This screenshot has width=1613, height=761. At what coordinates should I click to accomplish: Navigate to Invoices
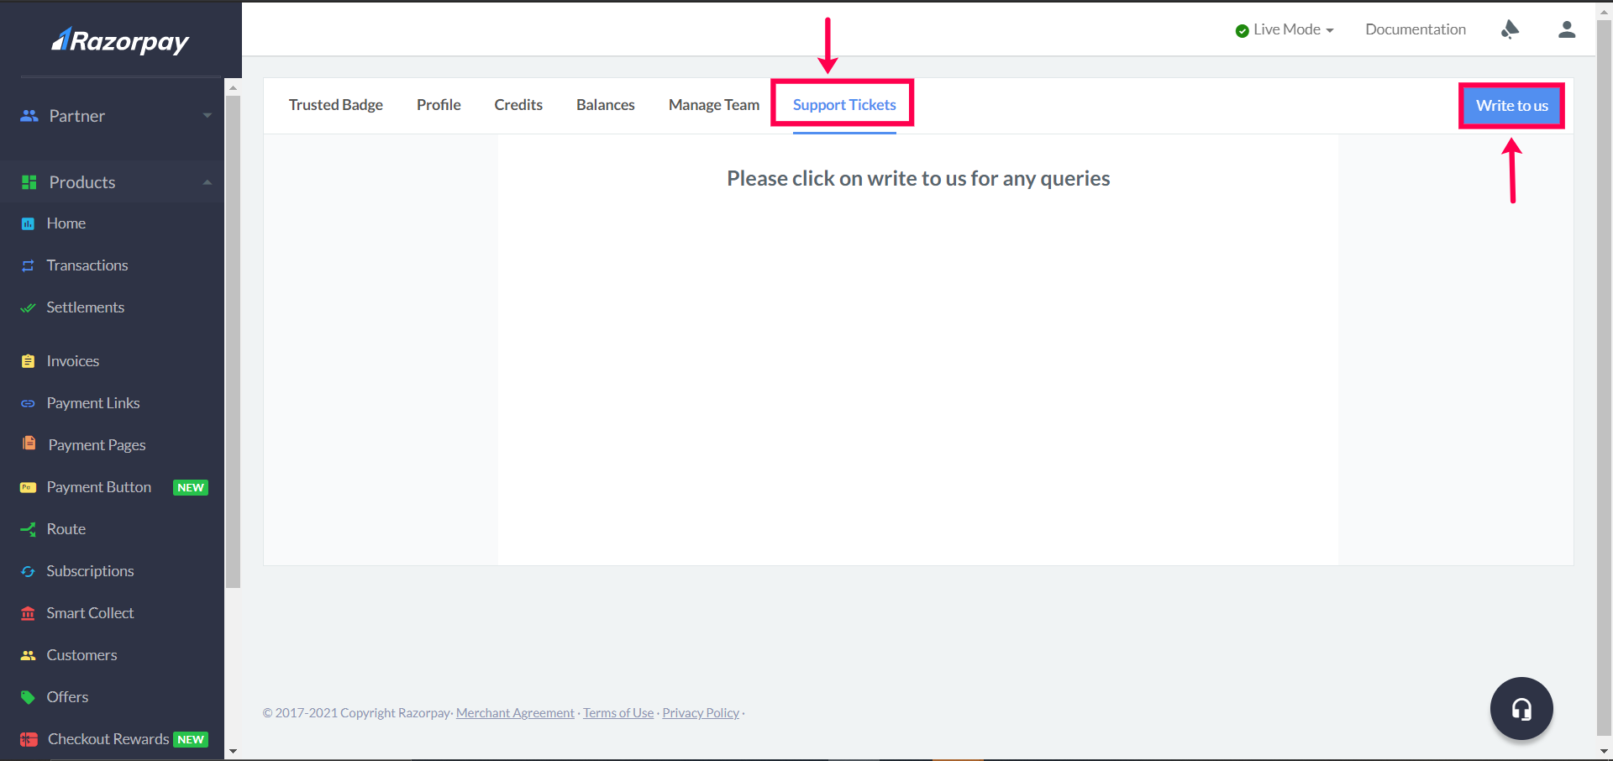click(73, 361)
